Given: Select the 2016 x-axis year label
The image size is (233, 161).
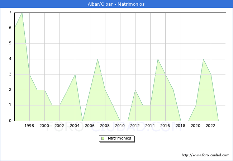Looking at the screenshot, I should (x=165, y=126).
